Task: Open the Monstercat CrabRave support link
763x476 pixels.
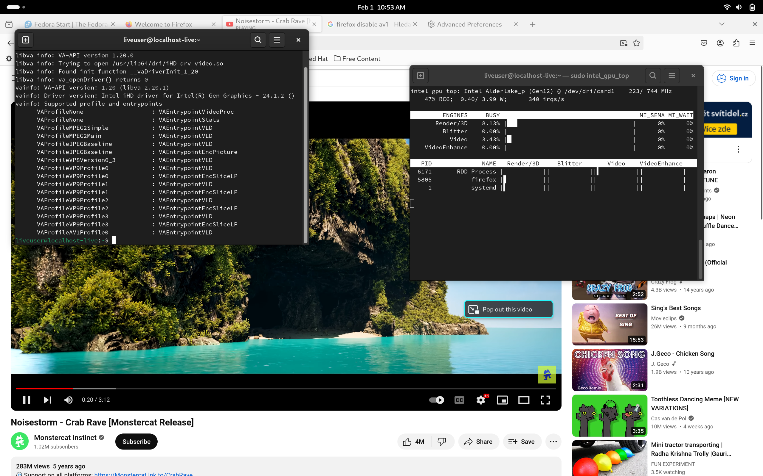Action: click(143, 474)
